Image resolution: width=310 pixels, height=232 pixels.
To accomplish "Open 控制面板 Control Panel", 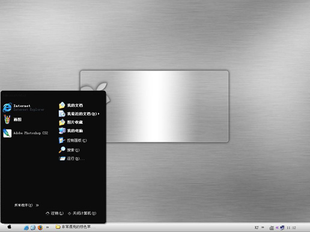I will [x=73, y=140].
